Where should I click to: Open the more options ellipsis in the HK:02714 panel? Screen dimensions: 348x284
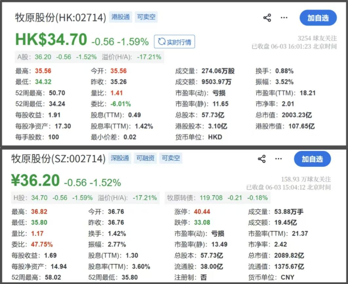pyautogui.click(x=284, y=18)
